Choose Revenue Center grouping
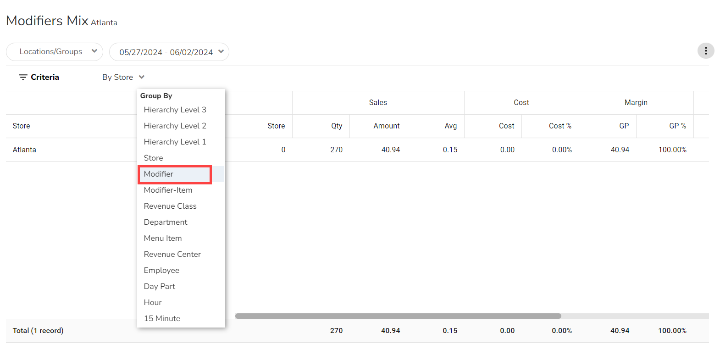The height and width of the screenshot is (350, 720). [172, 254]
